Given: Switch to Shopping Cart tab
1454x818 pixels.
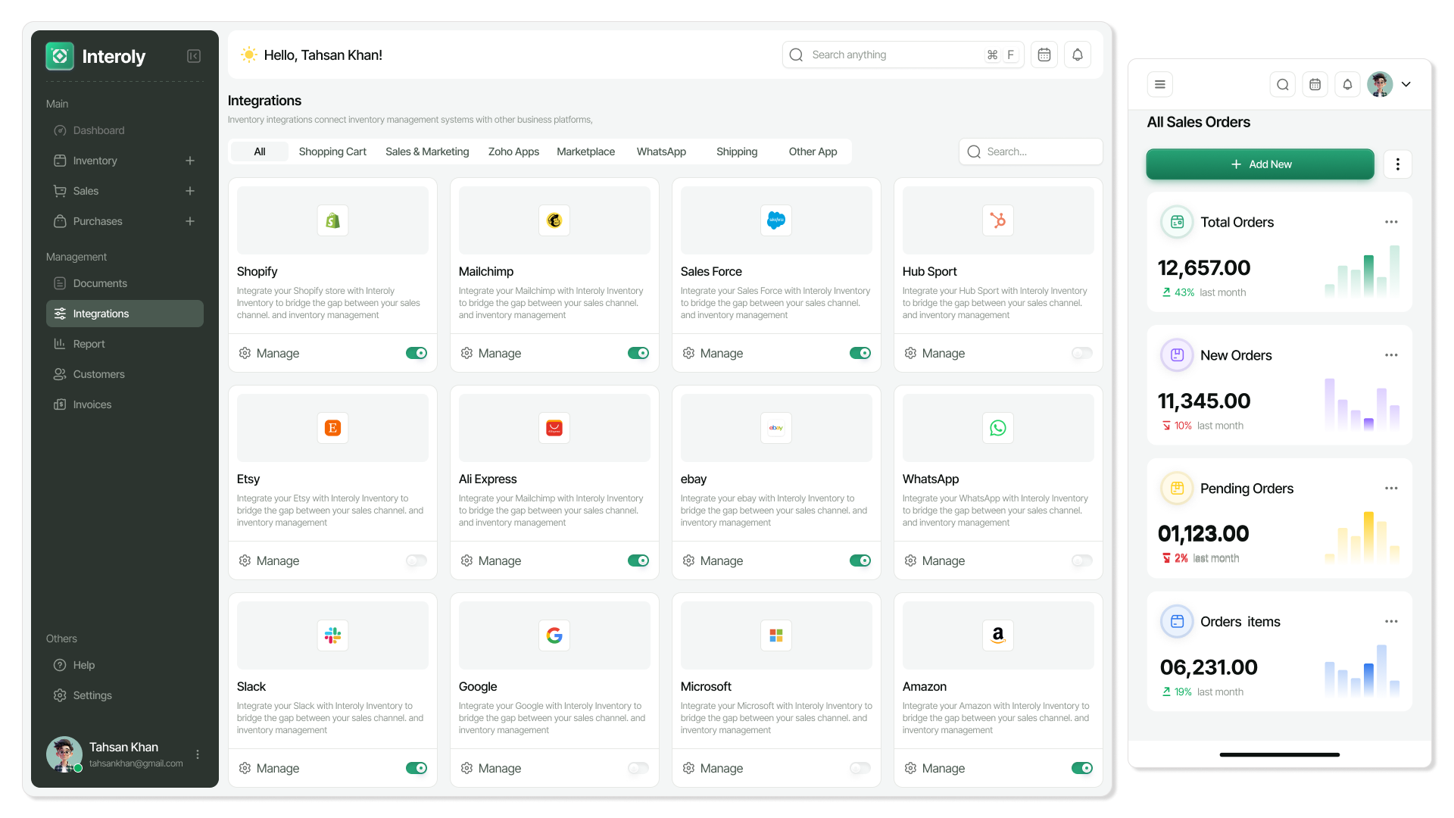Looking at the screenshot, I should (332, 151).
